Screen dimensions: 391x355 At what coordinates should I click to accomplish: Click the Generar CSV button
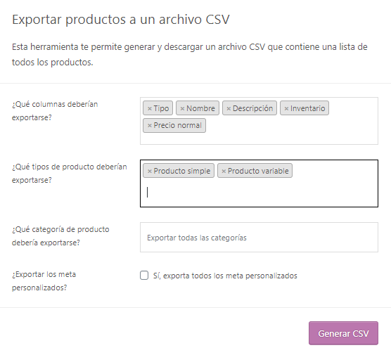click(343, 333)
